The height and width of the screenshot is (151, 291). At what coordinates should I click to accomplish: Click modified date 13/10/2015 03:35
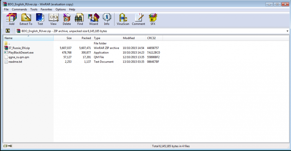point(134,62)
